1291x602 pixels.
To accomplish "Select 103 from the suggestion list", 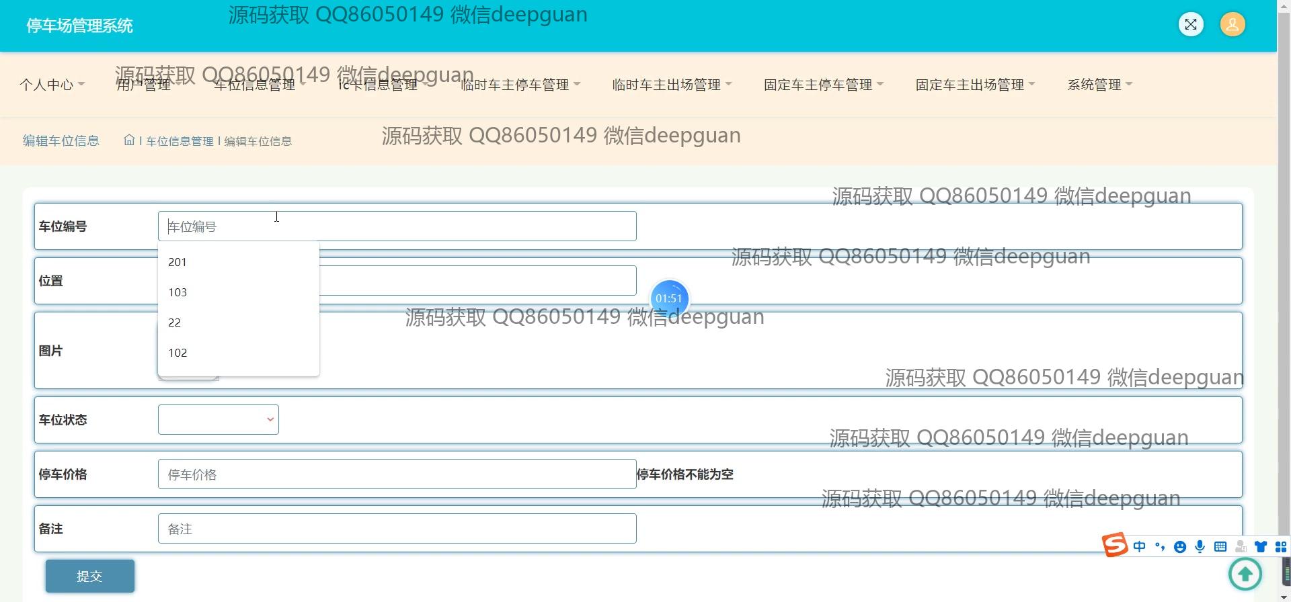I will [178, 292].
